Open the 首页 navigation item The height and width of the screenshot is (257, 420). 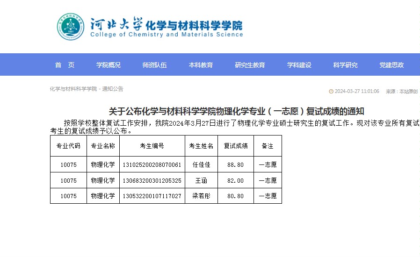point(65,65)
